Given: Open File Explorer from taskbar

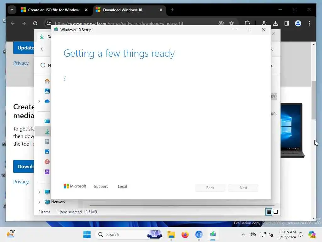Looking at the screenshot, I should click(171, 234).
